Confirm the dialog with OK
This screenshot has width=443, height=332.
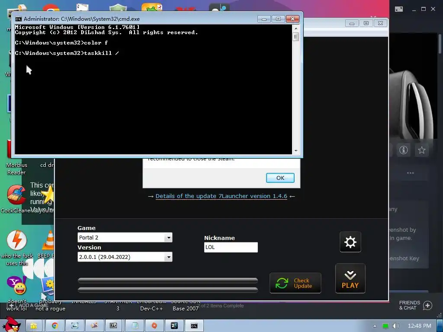click(280, 178)
